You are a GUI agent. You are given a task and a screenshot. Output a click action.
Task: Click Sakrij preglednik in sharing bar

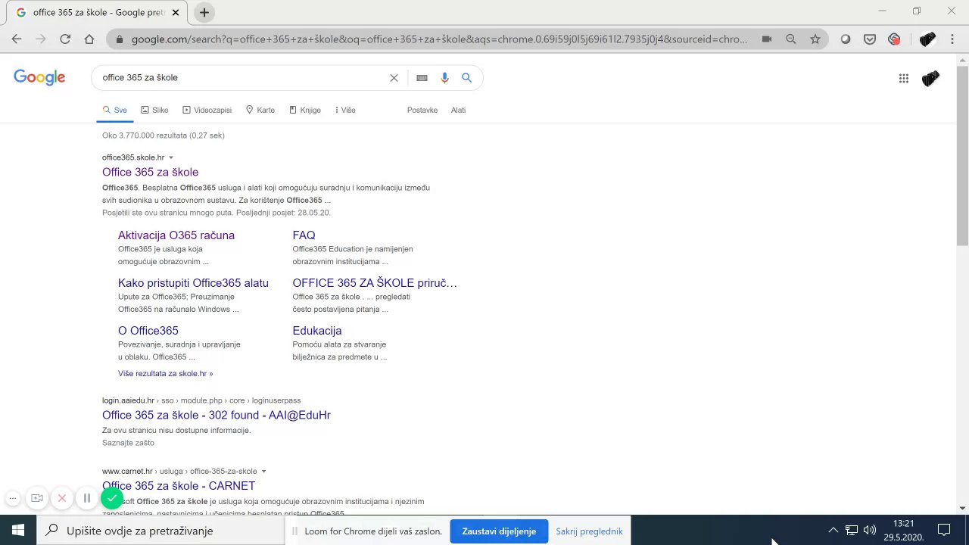point(589,531)
